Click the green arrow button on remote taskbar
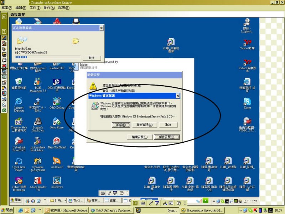Viewport: 285px width, 214px height. click(x=206, y=200)
